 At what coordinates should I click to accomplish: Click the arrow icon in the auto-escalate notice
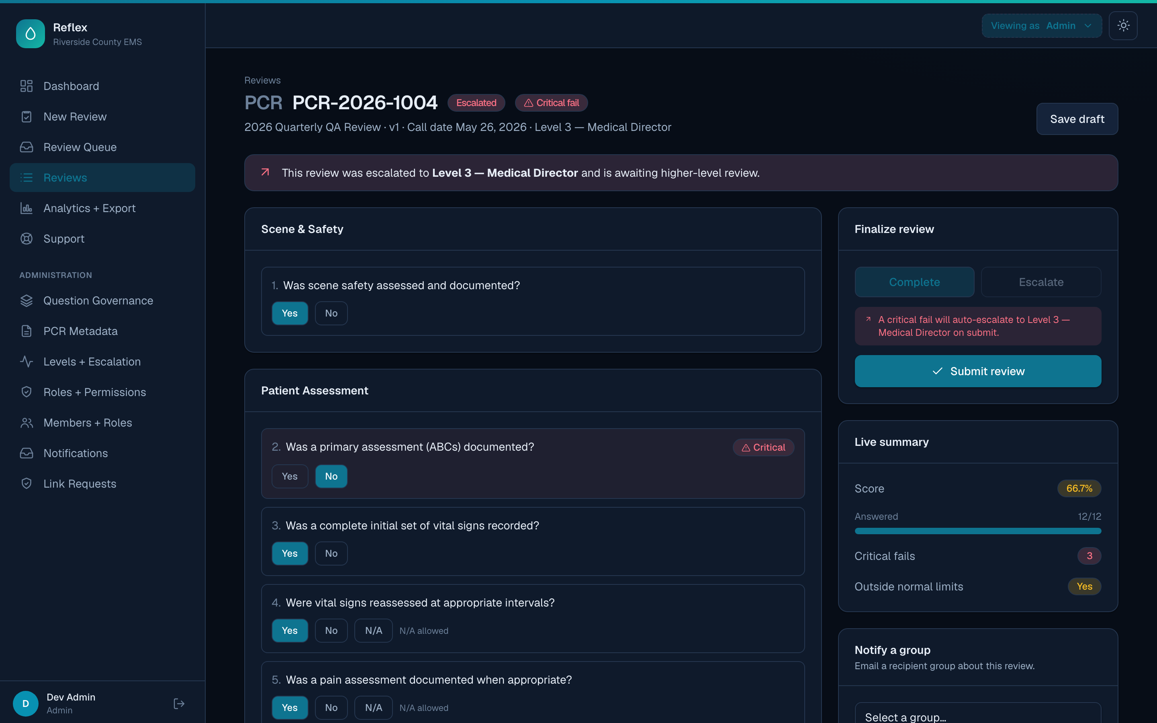coord(868,319)
